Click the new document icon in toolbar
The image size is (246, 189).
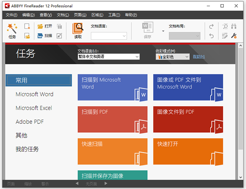point(27,26)
